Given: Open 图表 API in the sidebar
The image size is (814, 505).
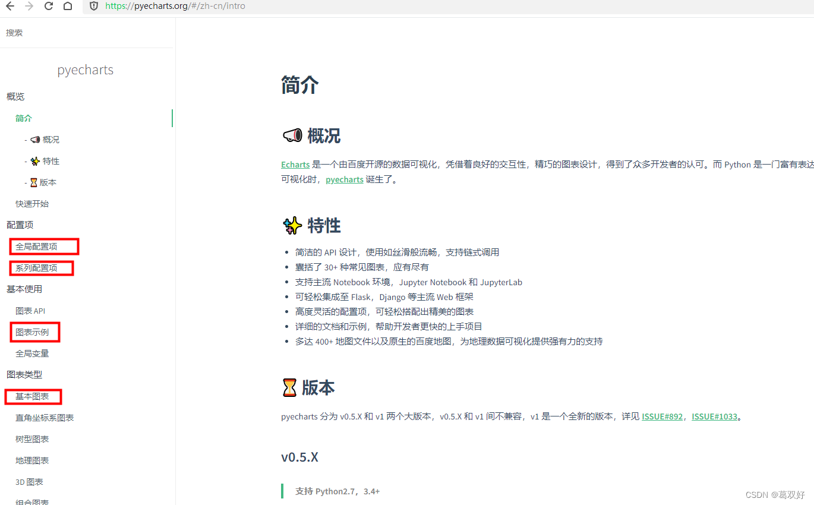Looking at the screenshot, I should click(30, 311).
